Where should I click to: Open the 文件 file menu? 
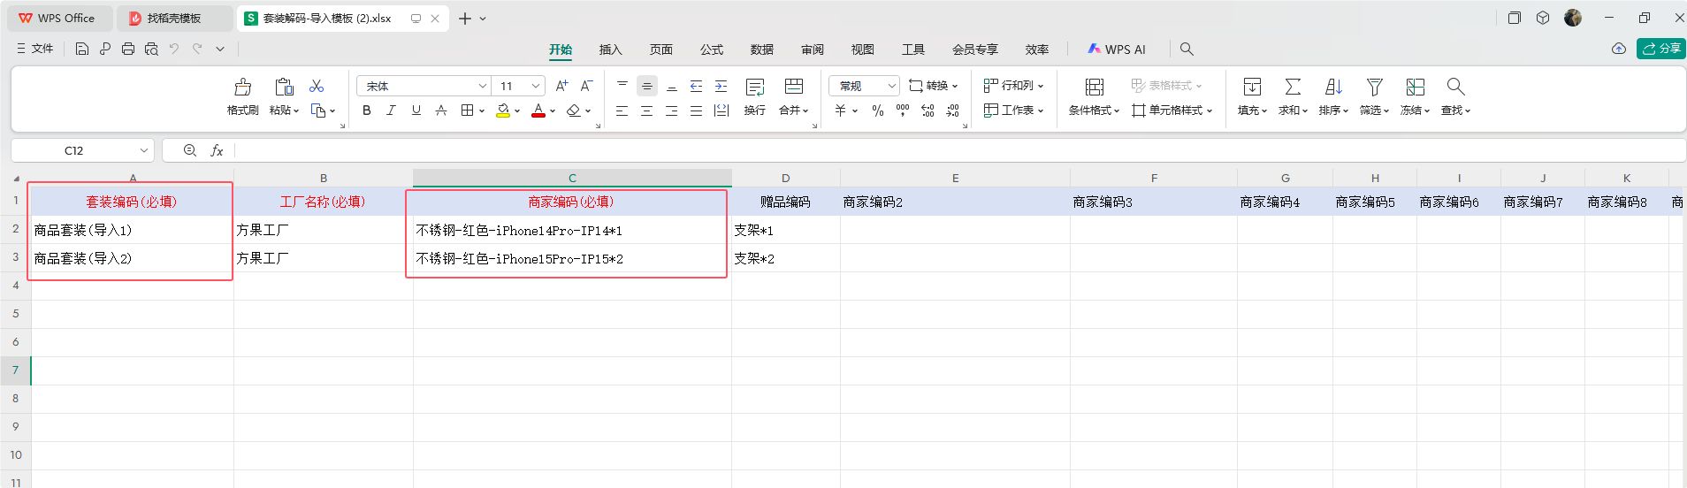(x=35, y=49)
